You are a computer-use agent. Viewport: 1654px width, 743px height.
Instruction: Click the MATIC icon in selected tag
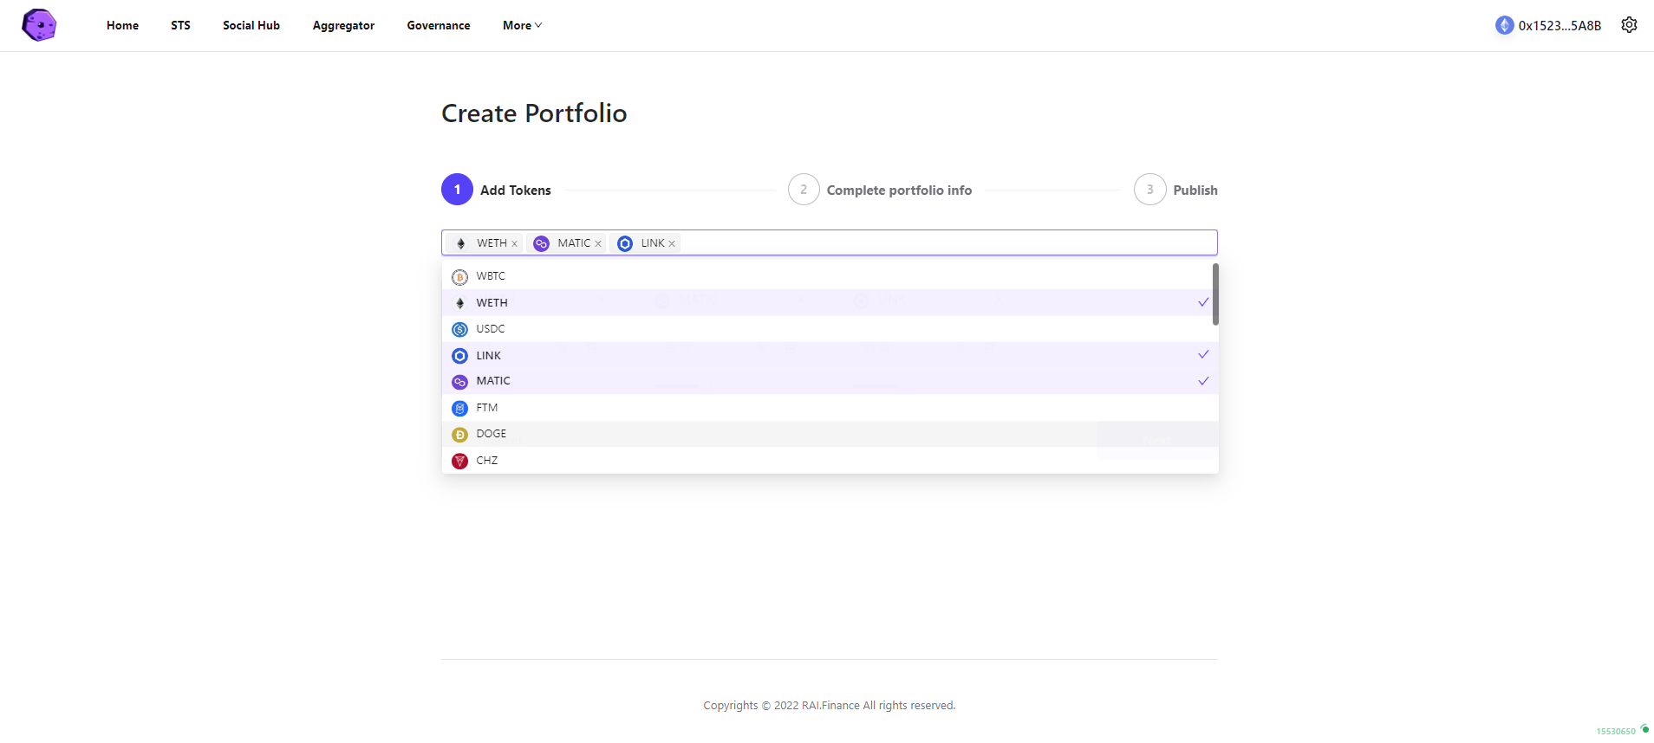point(541,243)
